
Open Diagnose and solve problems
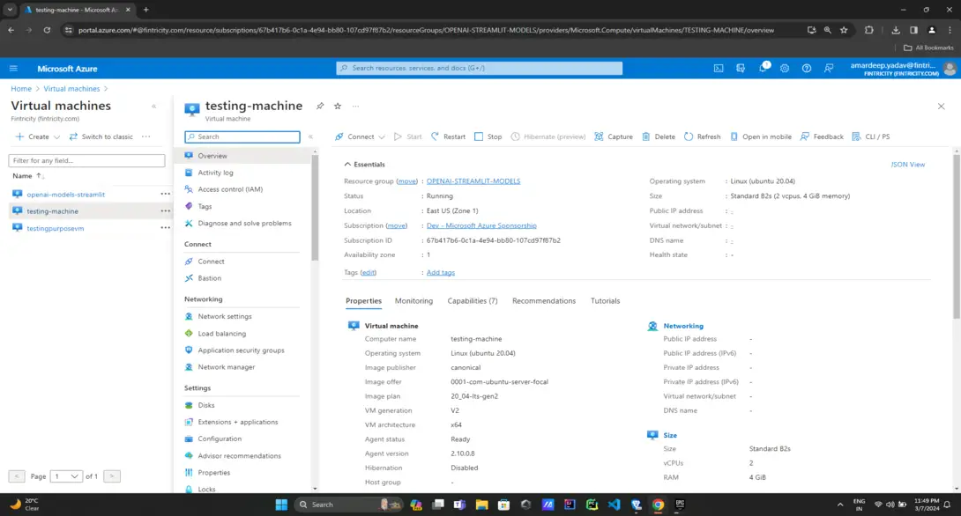coord(242,224)
